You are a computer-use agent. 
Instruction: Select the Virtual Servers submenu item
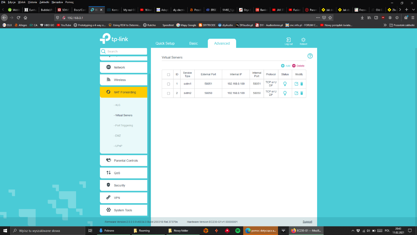pos(123,115)
